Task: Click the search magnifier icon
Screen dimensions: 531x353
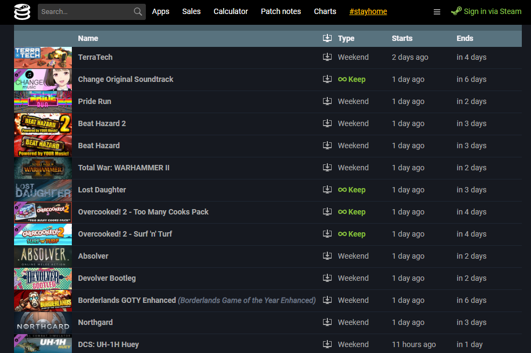Action: (x=138, y=11)
